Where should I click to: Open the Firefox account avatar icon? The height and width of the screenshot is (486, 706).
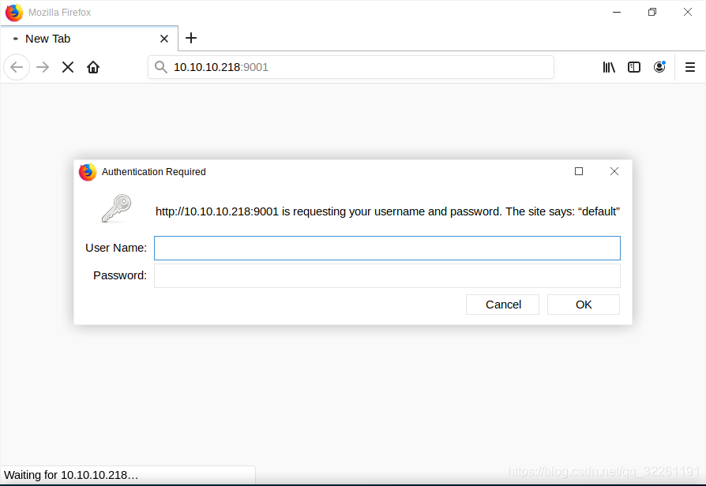[x=659, y=67]
